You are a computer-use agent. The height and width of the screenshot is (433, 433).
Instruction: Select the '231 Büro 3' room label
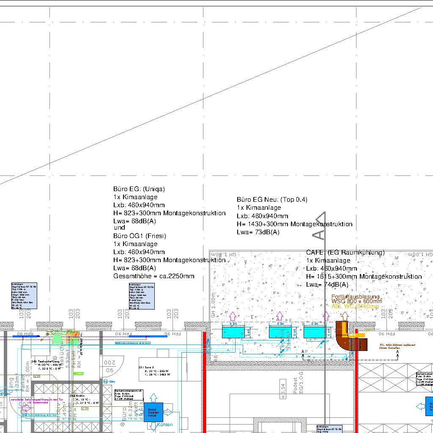click(146, 367)
